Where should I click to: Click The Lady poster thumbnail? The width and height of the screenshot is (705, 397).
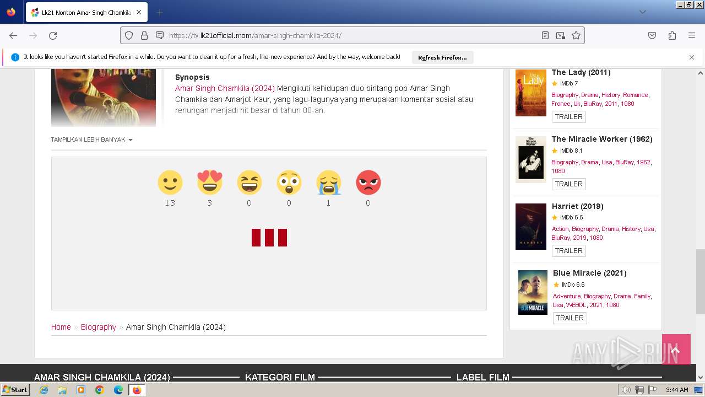[531, 93]
